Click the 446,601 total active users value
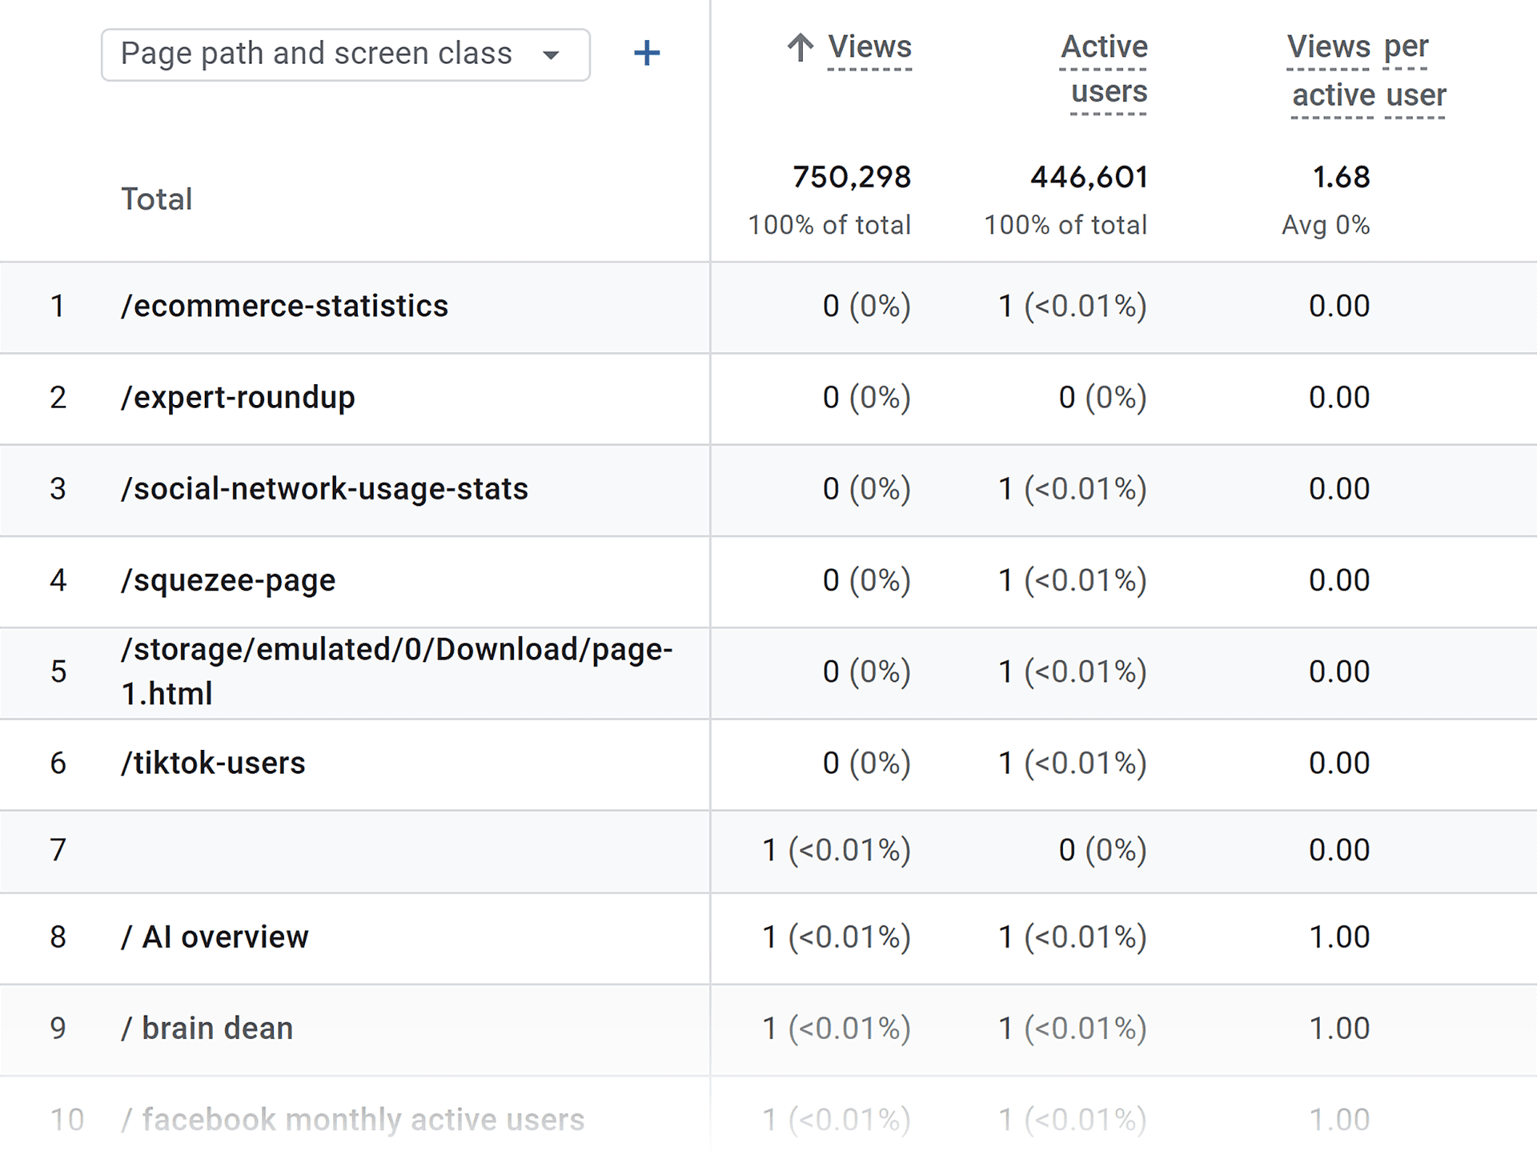The width and height of the screenshot is (1537, 1155). point(1089,177)
